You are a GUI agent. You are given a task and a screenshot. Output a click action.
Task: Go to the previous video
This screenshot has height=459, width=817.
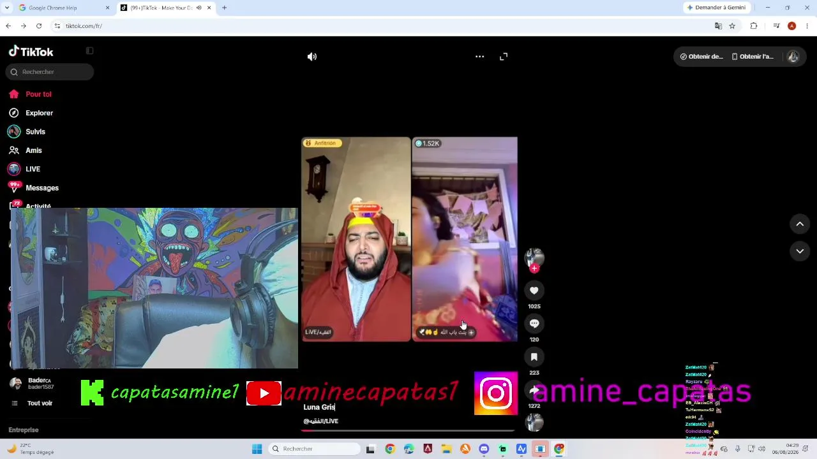pos(800,224)
